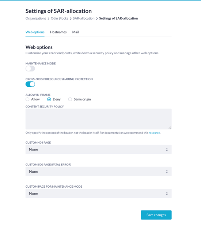Switch to the Hostnames tab
Screen dimensions: 201x227
(x=58, y=32)
